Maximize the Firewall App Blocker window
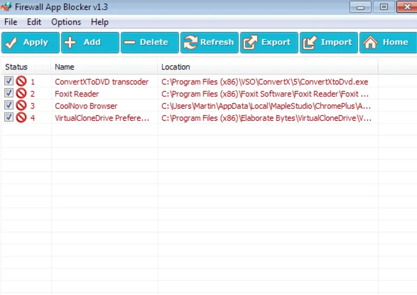Image resolution: width=417 pixels, height=295 pixels. pos(384,7)
